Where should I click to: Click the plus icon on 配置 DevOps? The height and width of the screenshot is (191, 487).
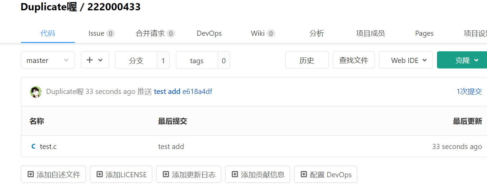[304, 174]
